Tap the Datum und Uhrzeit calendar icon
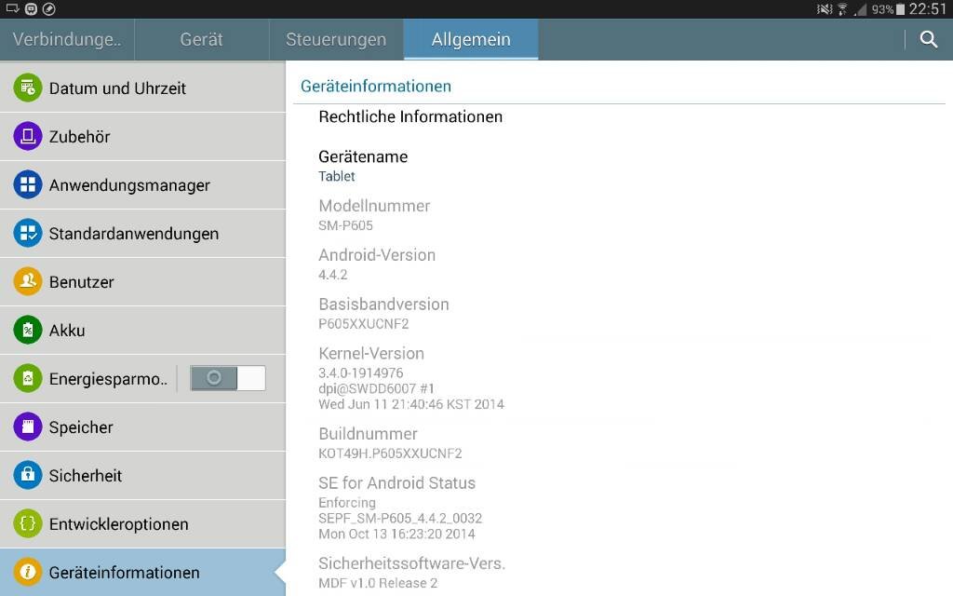This screenshot has height=596, width=953. 28,88
